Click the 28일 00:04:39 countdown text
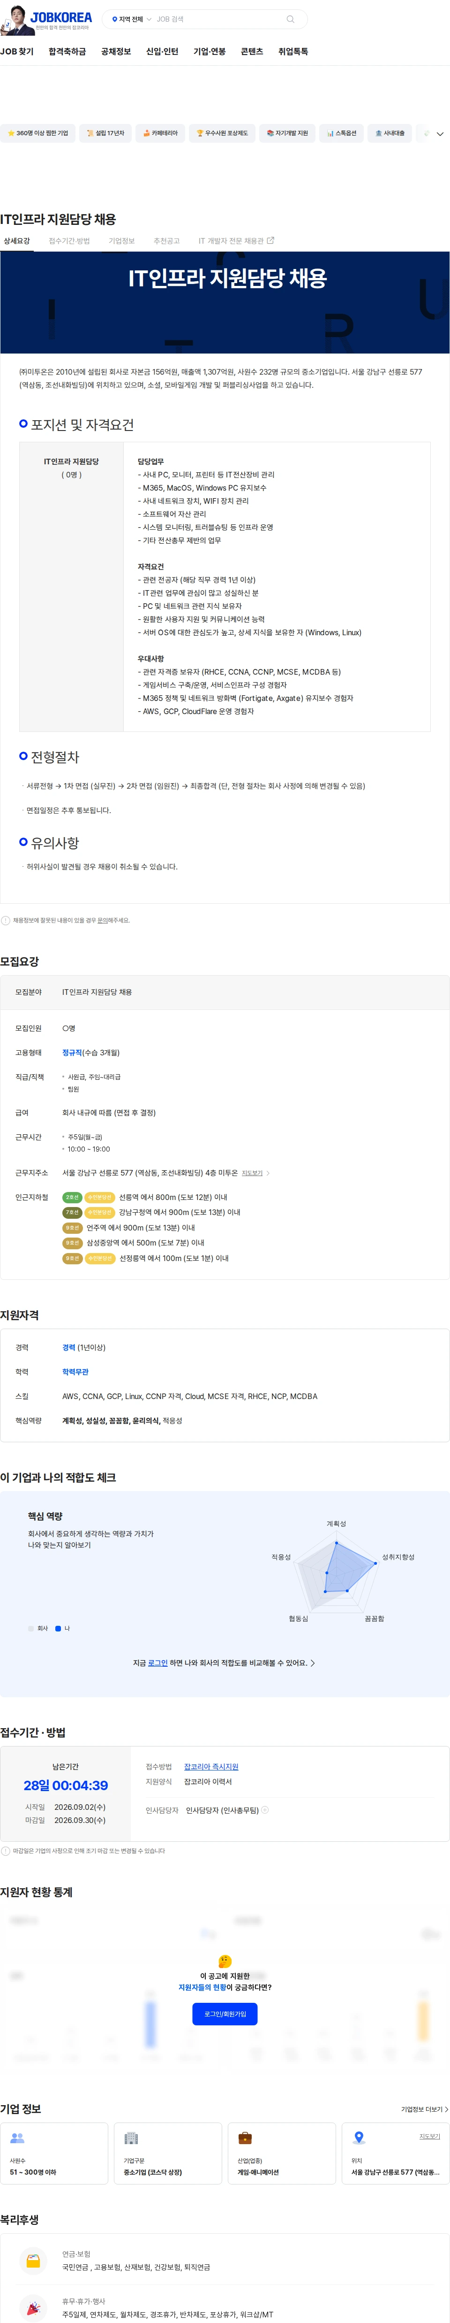Image resolution: width=450 pixels, height=2323 pixels. [66, 1785]
